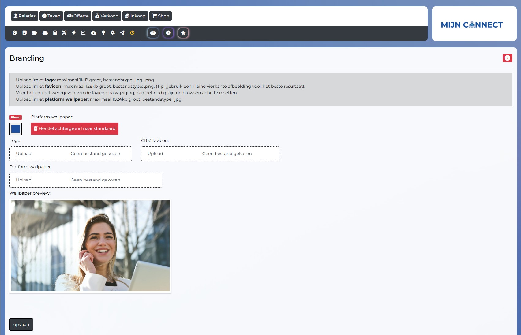Select the lightbulb icon

[x=103, y=33]
